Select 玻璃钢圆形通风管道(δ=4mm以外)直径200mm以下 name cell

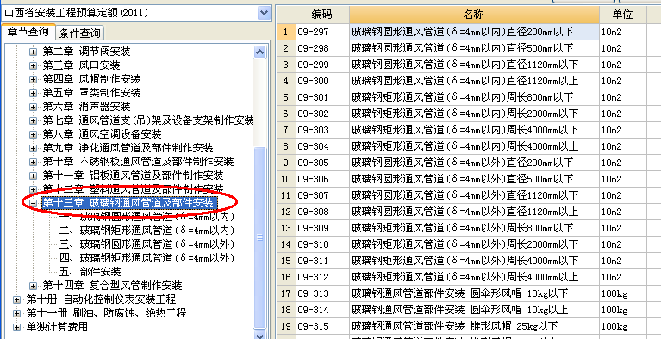coord(474,163)
